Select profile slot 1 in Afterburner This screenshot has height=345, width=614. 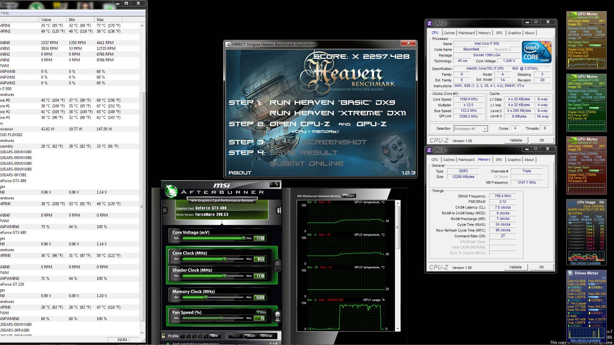(x=183, y=336)
